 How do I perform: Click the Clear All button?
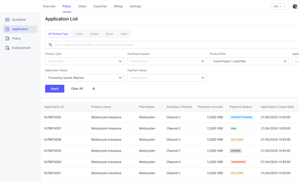click(77, 89)
